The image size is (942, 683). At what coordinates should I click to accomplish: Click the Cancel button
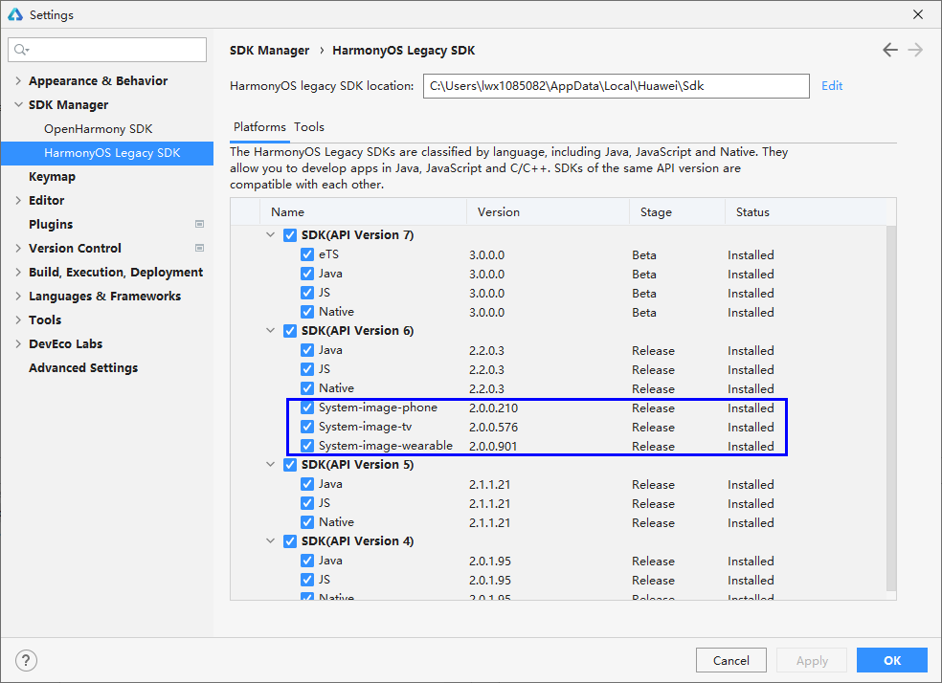[x=731, y=660]
